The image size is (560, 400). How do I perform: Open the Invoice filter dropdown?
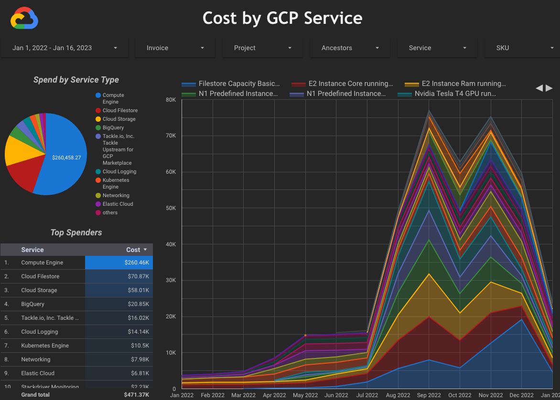(175, 48)
